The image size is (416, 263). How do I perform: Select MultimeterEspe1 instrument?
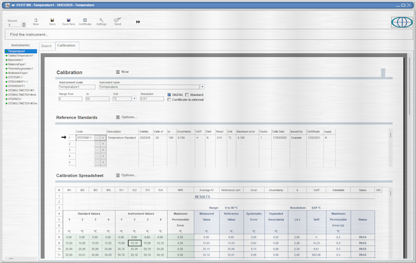(18, 73)
